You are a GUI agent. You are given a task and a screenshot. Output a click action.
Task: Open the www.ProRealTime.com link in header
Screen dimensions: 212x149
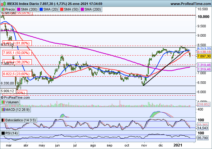(190, 4)
